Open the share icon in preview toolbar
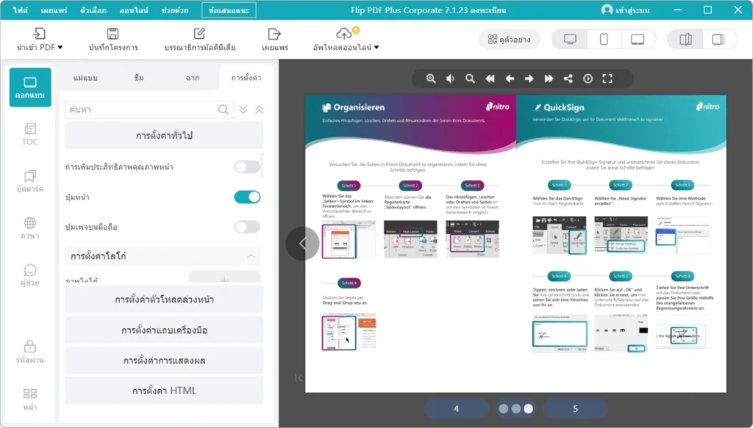The width and height of the screenshot is (753, 428). pos(568,79)
